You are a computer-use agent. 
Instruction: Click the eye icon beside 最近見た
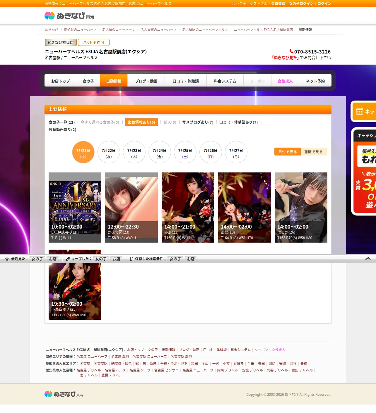pyautogui.click(x=7, y=259)
